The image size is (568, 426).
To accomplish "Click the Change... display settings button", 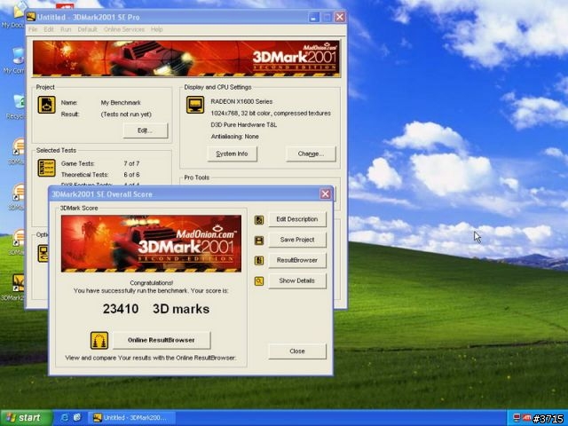I will [311, 154].
